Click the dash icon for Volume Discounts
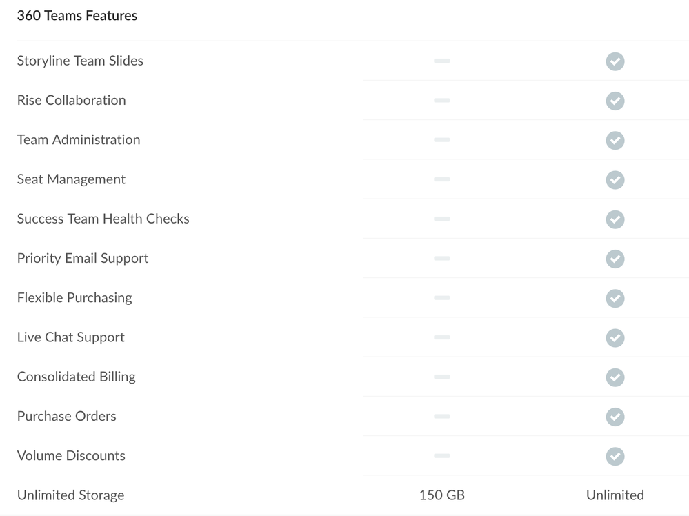This screenshot has height=516, width=689. (x=441, y=455)
